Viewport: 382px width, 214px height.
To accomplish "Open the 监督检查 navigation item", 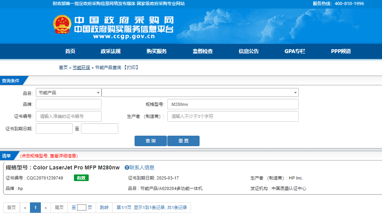I will click(x=203, y=51).
